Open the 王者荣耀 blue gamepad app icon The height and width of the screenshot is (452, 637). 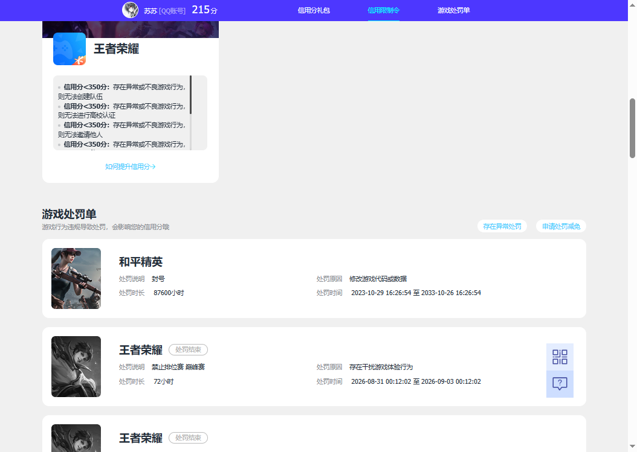click(70, 49)
